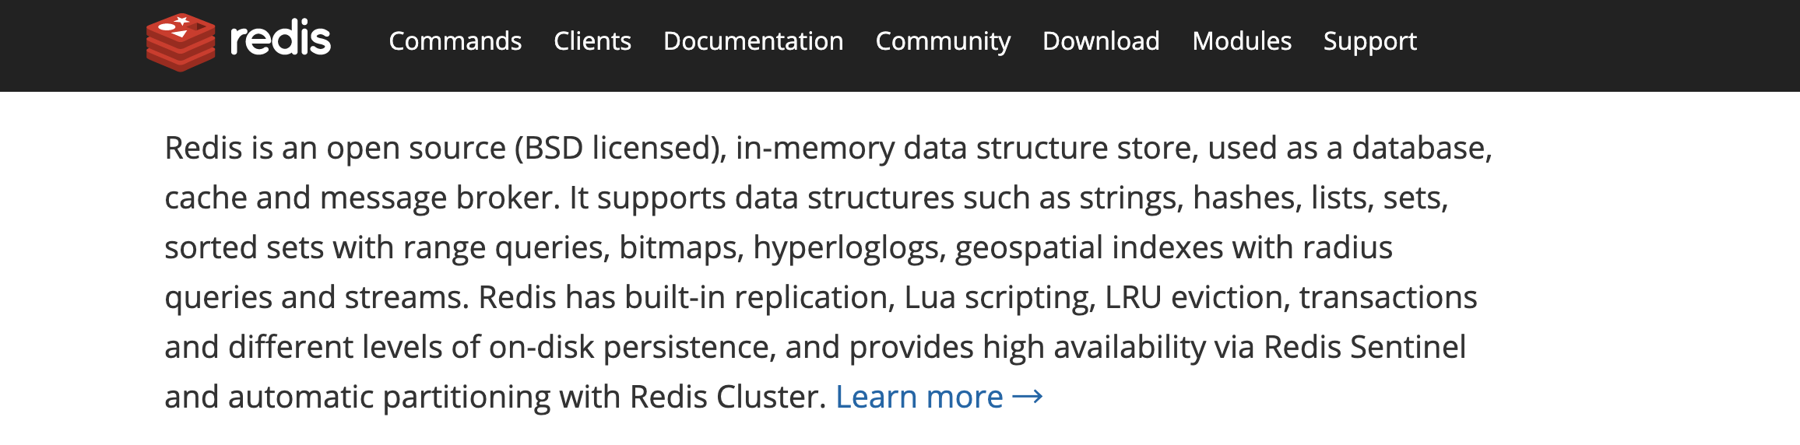Click the arrow after Learn more
1800x445 pixels.
(x=1028, y=397)
